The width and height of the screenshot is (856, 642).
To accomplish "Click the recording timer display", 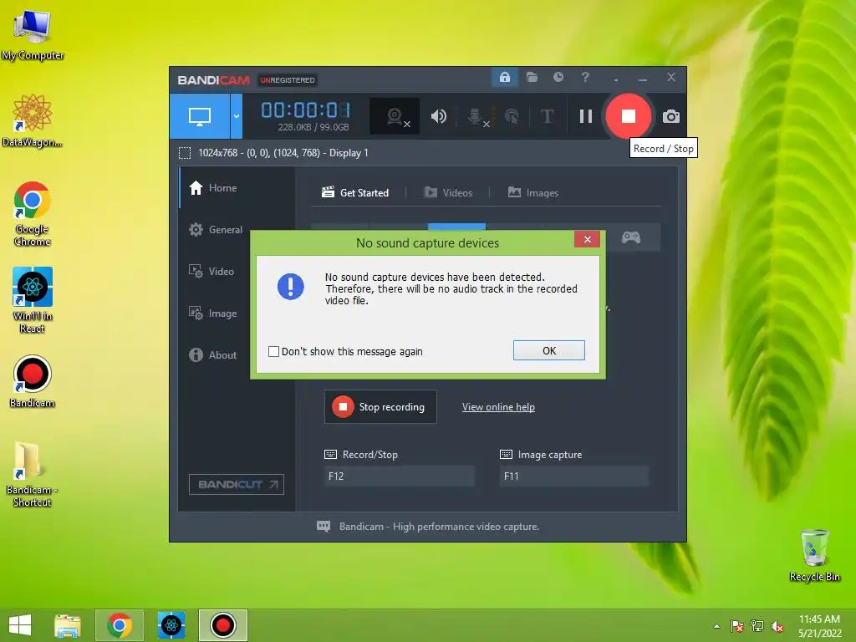I will point(305,110).
